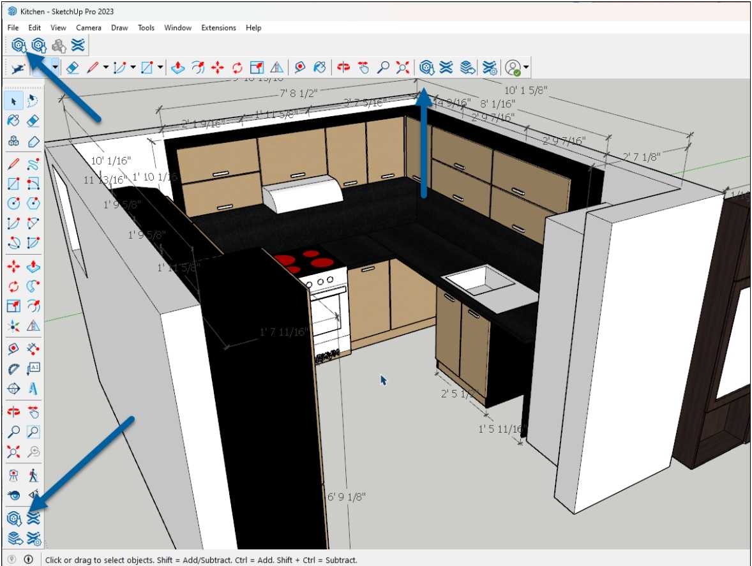Select the Tape Measure tool in the sidebar
Viewport: 752px width, 566px height.
pos(13,348)
